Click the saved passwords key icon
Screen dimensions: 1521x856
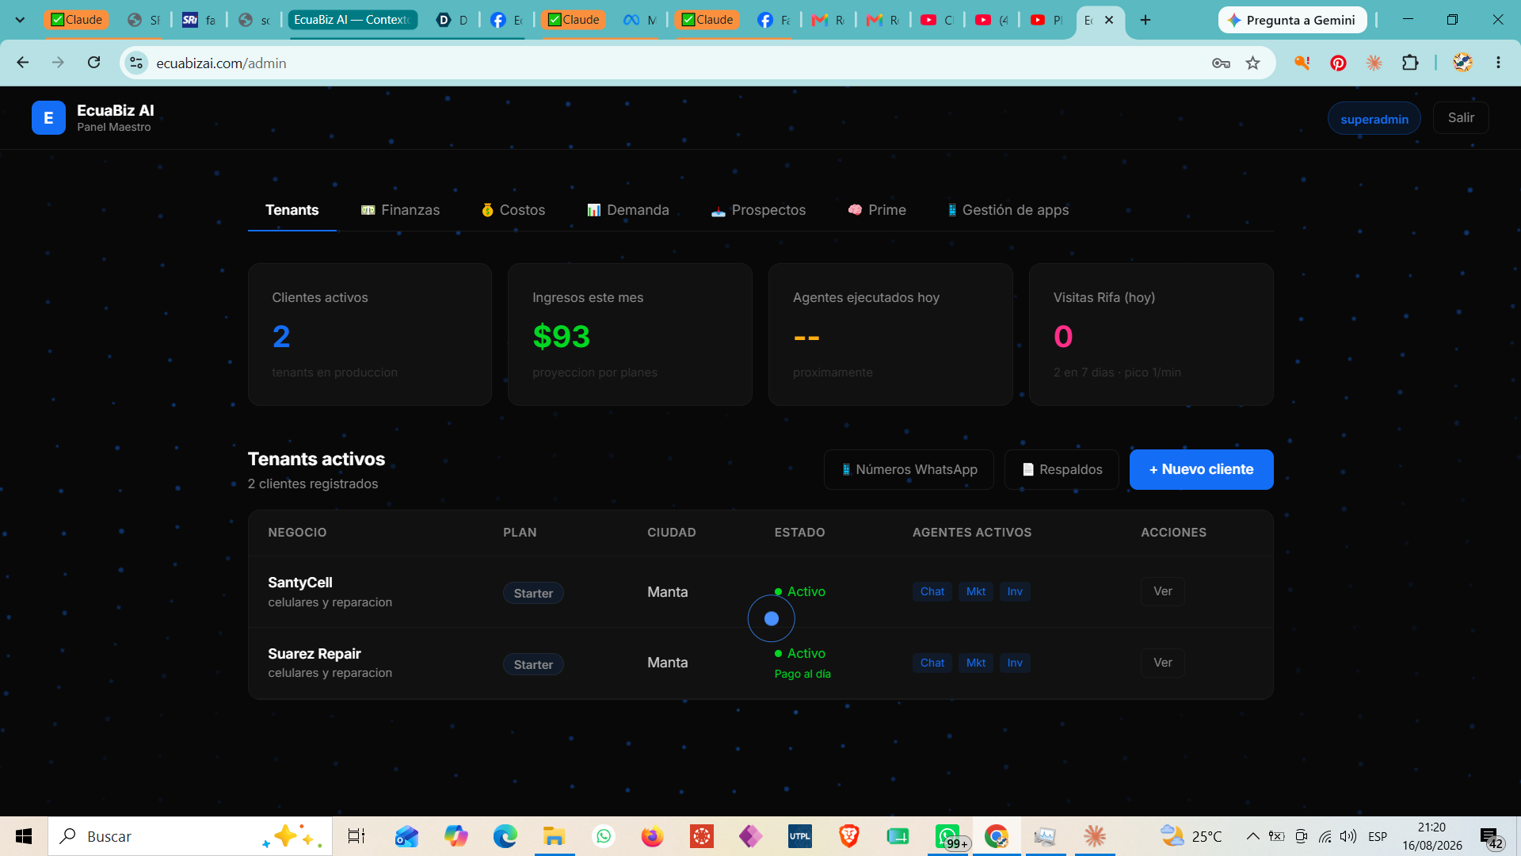[1221, 63]
